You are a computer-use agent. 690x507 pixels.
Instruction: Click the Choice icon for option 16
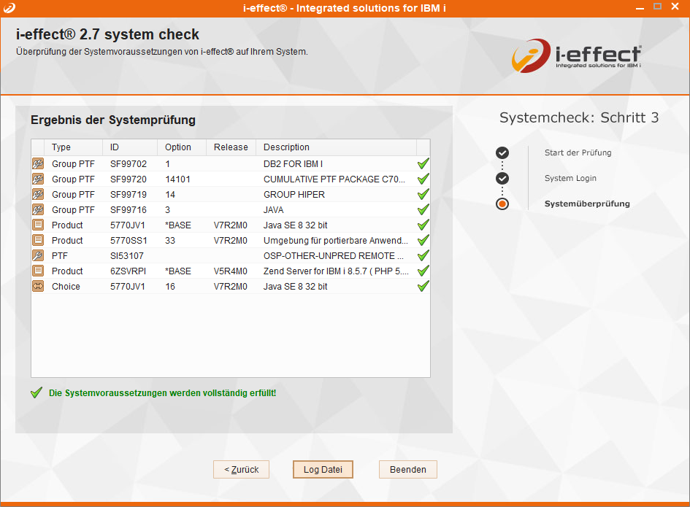point(38,286)
